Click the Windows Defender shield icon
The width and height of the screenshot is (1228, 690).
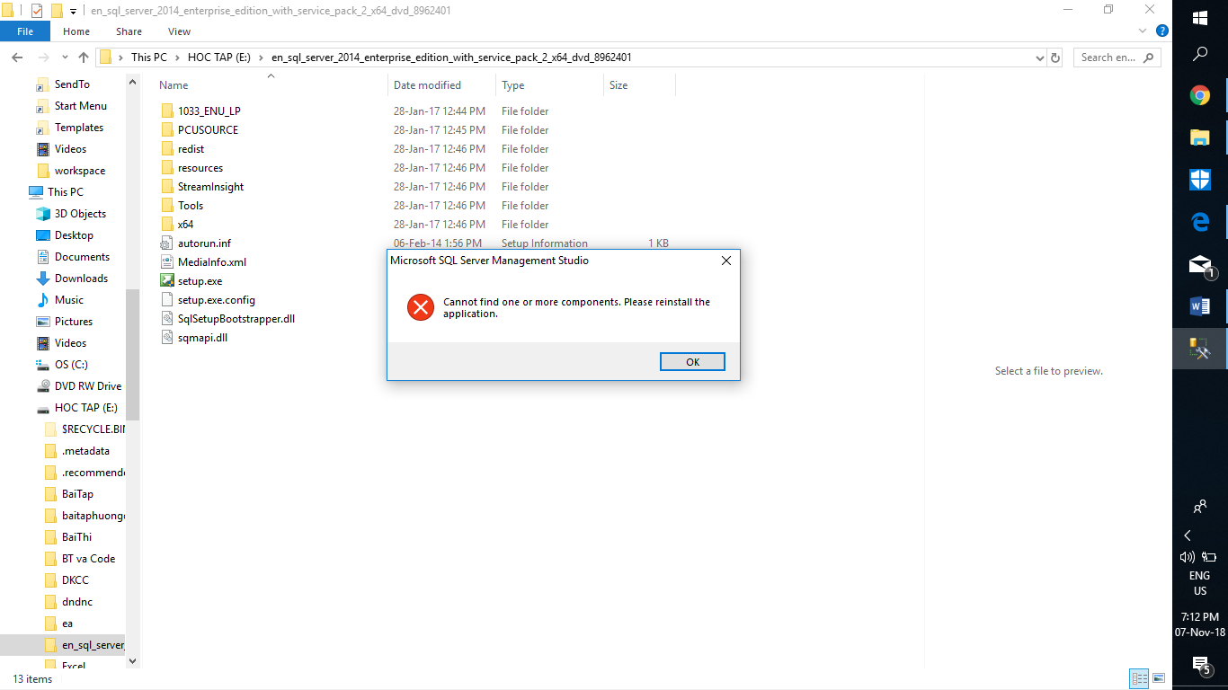pyautogui.click(x=1200, y=180)
